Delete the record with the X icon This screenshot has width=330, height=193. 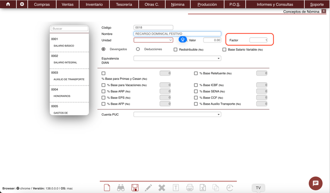coord(162,188)
